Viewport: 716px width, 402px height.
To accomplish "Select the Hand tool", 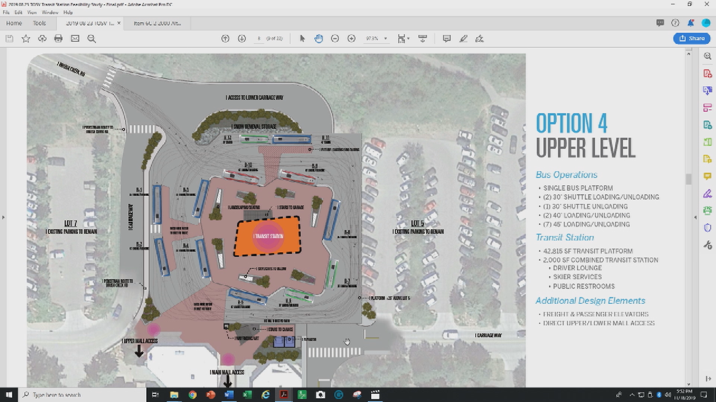I will click(318, 38).
